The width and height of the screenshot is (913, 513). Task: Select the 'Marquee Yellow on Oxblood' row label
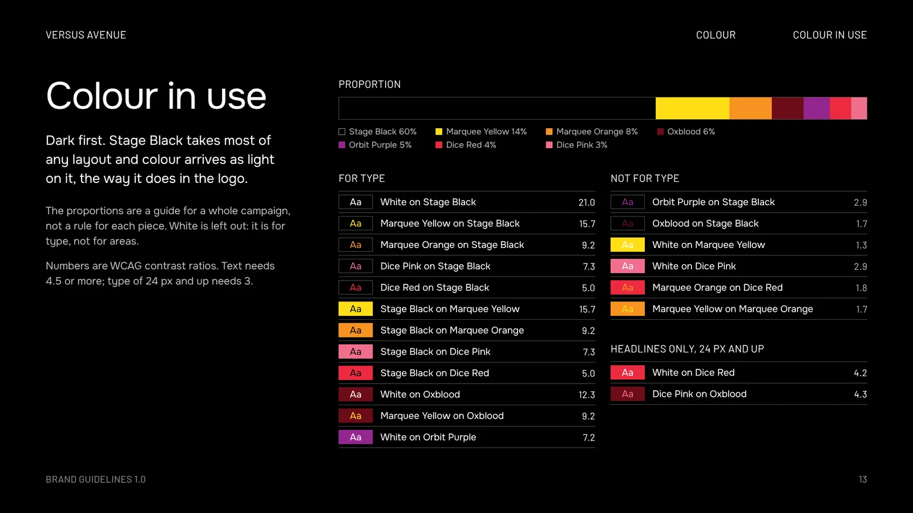pyautogui.click(x=442, y=416)
